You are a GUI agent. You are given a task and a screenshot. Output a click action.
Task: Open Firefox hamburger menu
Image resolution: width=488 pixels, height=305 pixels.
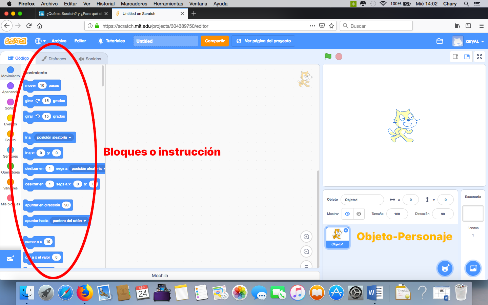coord(481,26)
